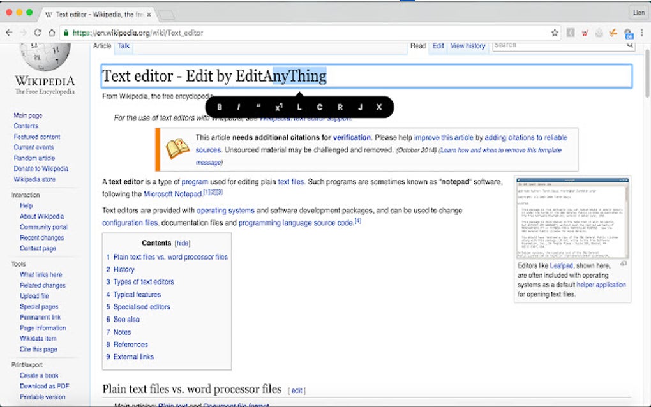
Task: Insert superscript with the x¹ icon
Action: [278, 107]
